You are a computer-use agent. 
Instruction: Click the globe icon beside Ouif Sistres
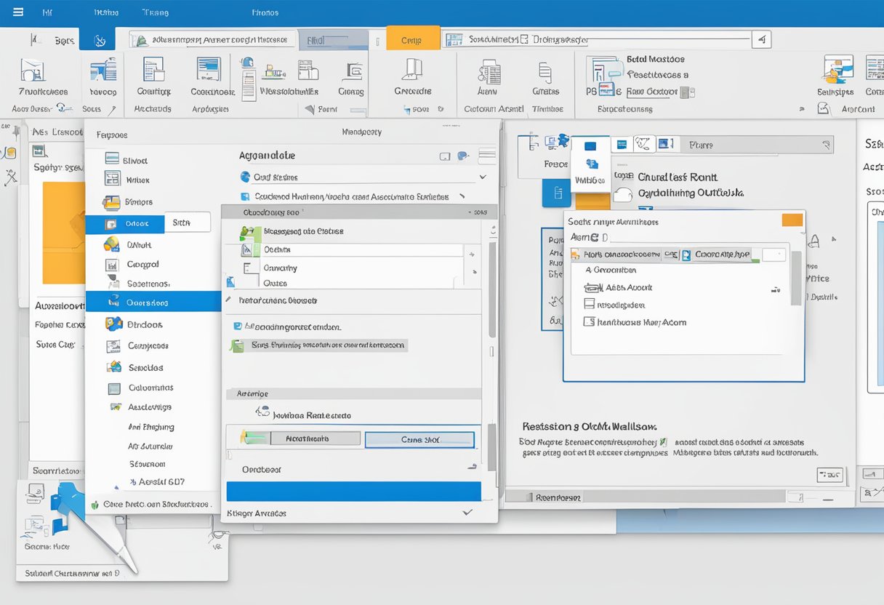pyautogui.click(x=245, y=177)
